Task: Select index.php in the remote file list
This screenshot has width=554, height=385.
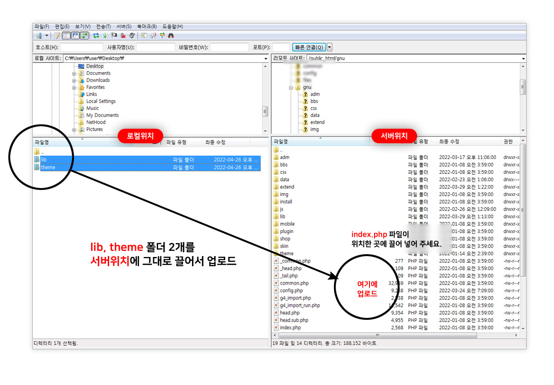Action: pos(289,327)
